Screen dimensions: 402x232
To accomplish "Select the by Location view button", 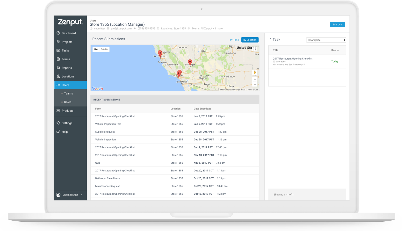I will 250,40.
